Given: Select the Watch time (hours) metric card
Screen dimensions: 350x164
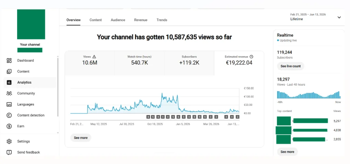Looking at the screenshot, I should click(139, 63).
